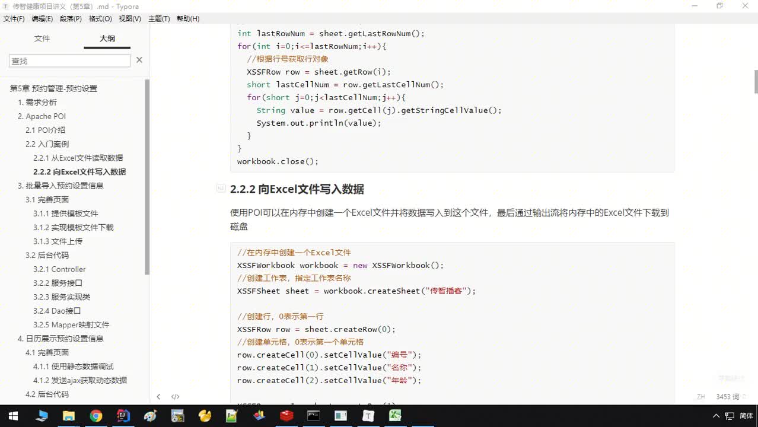The image size is (758, 427).
Task: Open the Windows Start menu
Action: 12,416
